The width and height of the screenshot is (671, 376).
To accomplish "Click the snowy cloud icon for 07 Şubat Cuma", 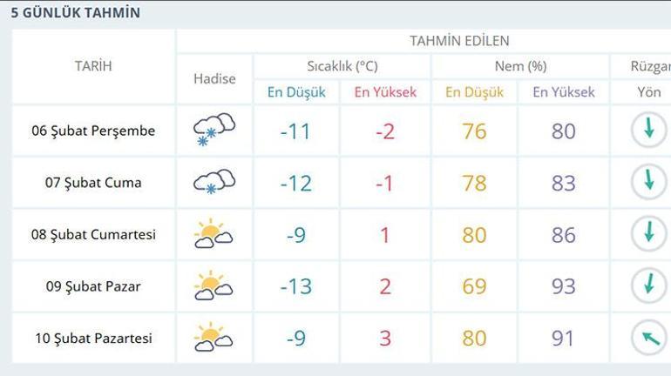I will coord(213,182).
